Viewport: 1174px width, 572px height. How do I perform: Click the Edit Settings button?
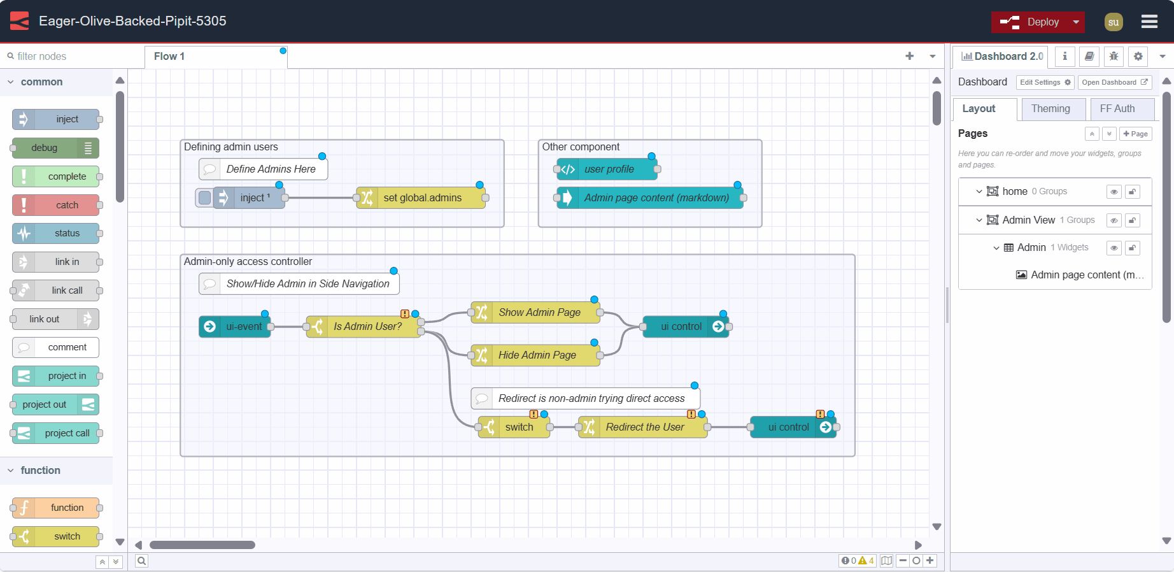[1045, 82]
